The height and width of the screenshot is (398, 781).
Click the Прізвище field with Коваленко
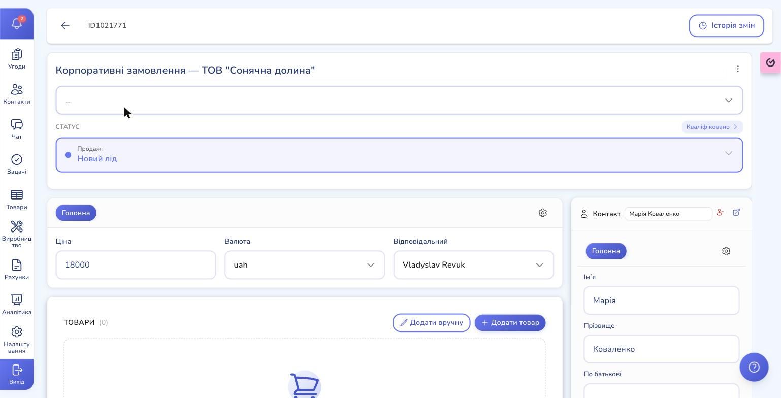click(661, 349)
